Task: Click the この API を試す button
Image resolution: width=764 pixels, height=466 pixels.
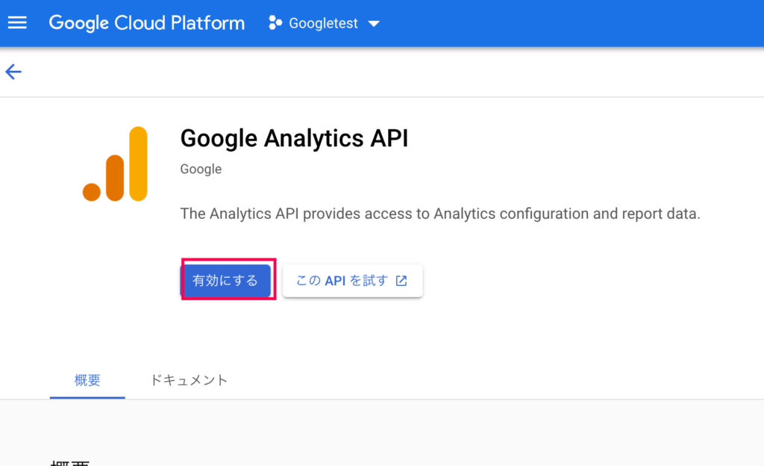Action: point(352,280)
